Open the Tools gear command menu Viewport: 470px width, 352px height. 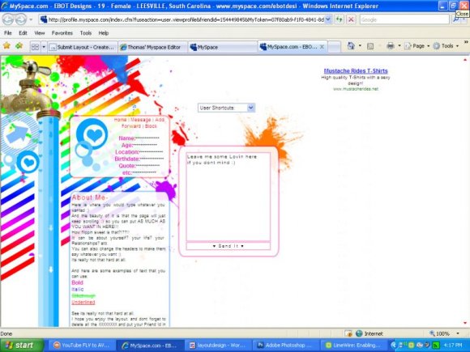[x=446, y=46]
